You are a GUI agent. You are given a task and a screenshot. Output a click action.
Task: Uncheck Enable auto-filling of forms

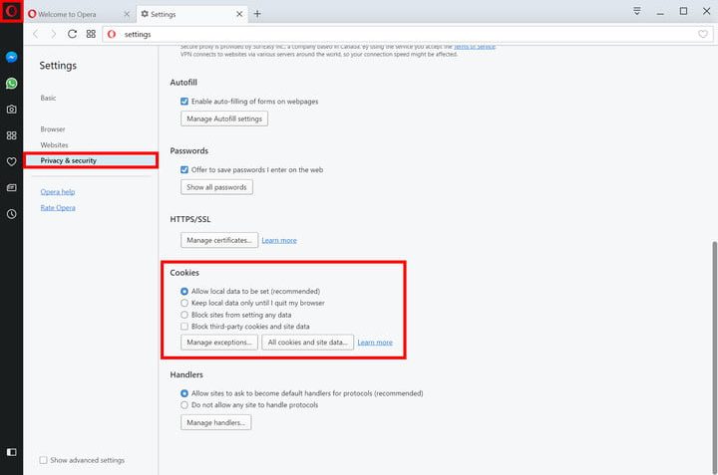click(x=184, y=102)
